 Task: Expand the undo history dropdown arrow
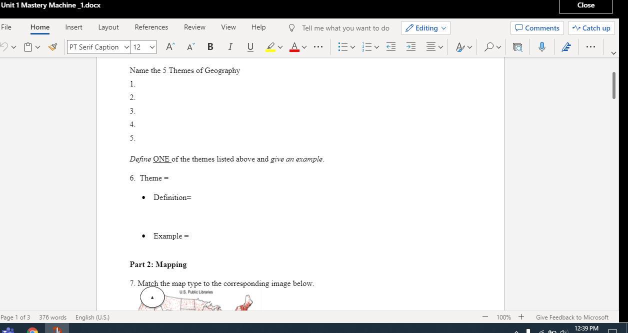click(13, 47)
